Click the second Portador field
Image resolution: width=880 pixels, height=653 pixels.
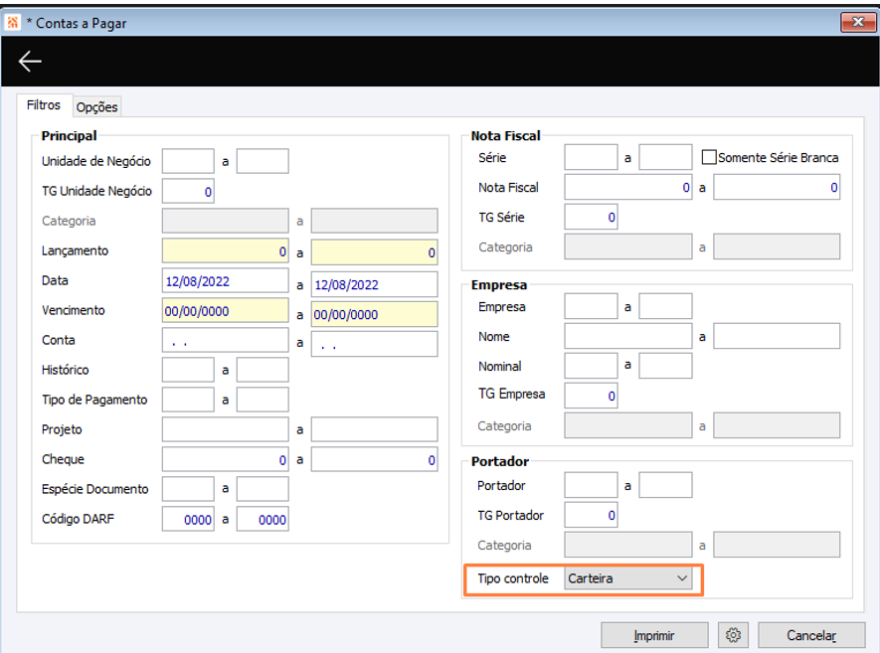pyautogui.click(x=665, y=485)
